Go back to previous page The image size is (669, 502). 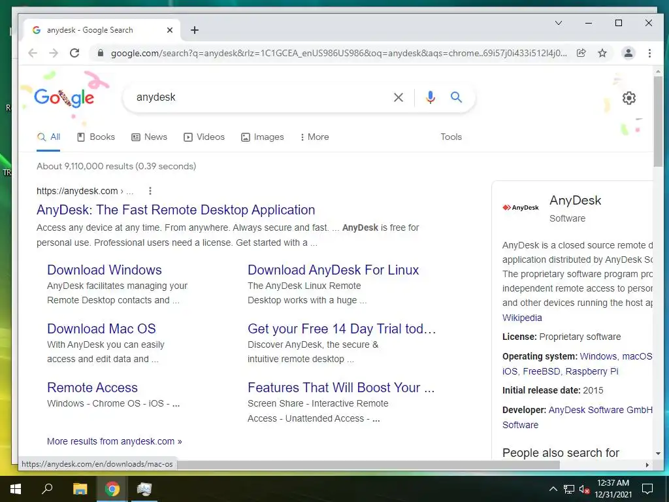33,53
